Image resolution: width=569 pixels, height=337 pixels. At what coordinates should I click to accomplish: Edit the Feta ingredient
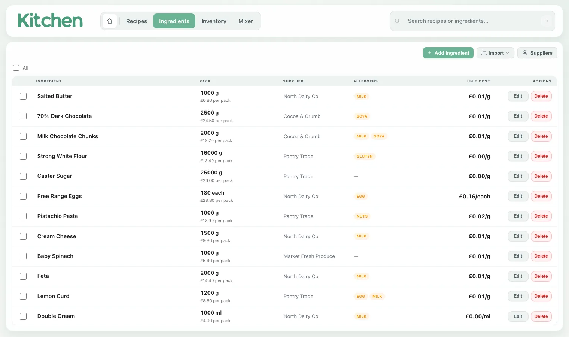coord(518,276)
